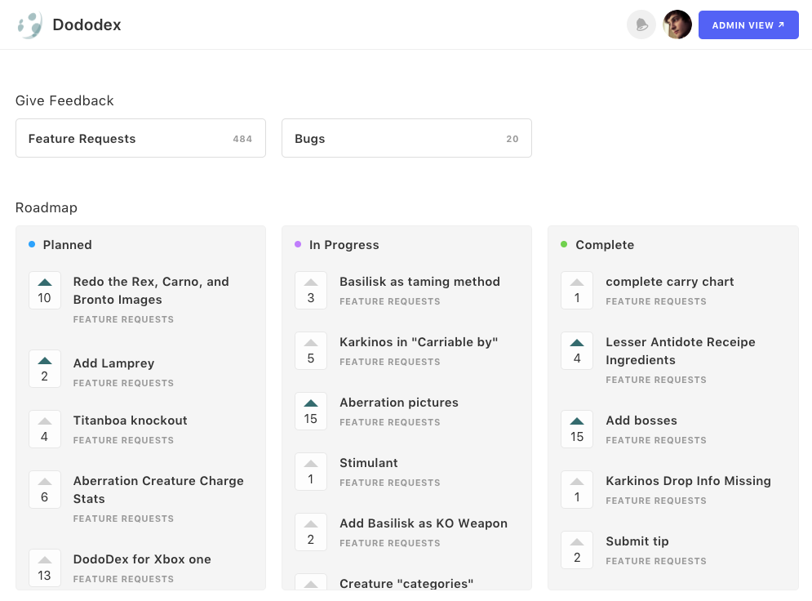Image resolution: width=812 pixels, height=601 pixels.
Task: Upvote complete carry chart
Action: pos(577,290)
